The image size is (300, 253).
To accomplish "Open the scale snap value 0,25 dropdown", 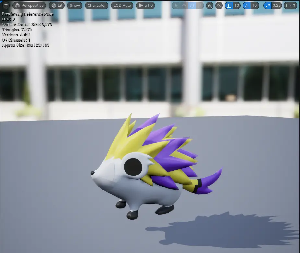I will 277,6.
